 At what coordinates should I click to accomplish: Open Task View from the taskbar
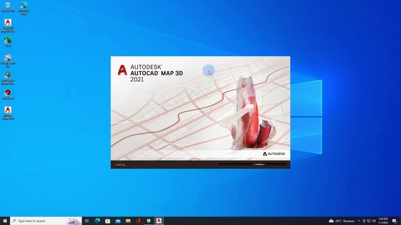pyautogui.click(x=87, y=221)
